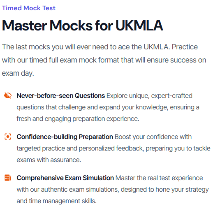
Task: Click the bold Confidence-building Preparation title
Action: point(65,137)
